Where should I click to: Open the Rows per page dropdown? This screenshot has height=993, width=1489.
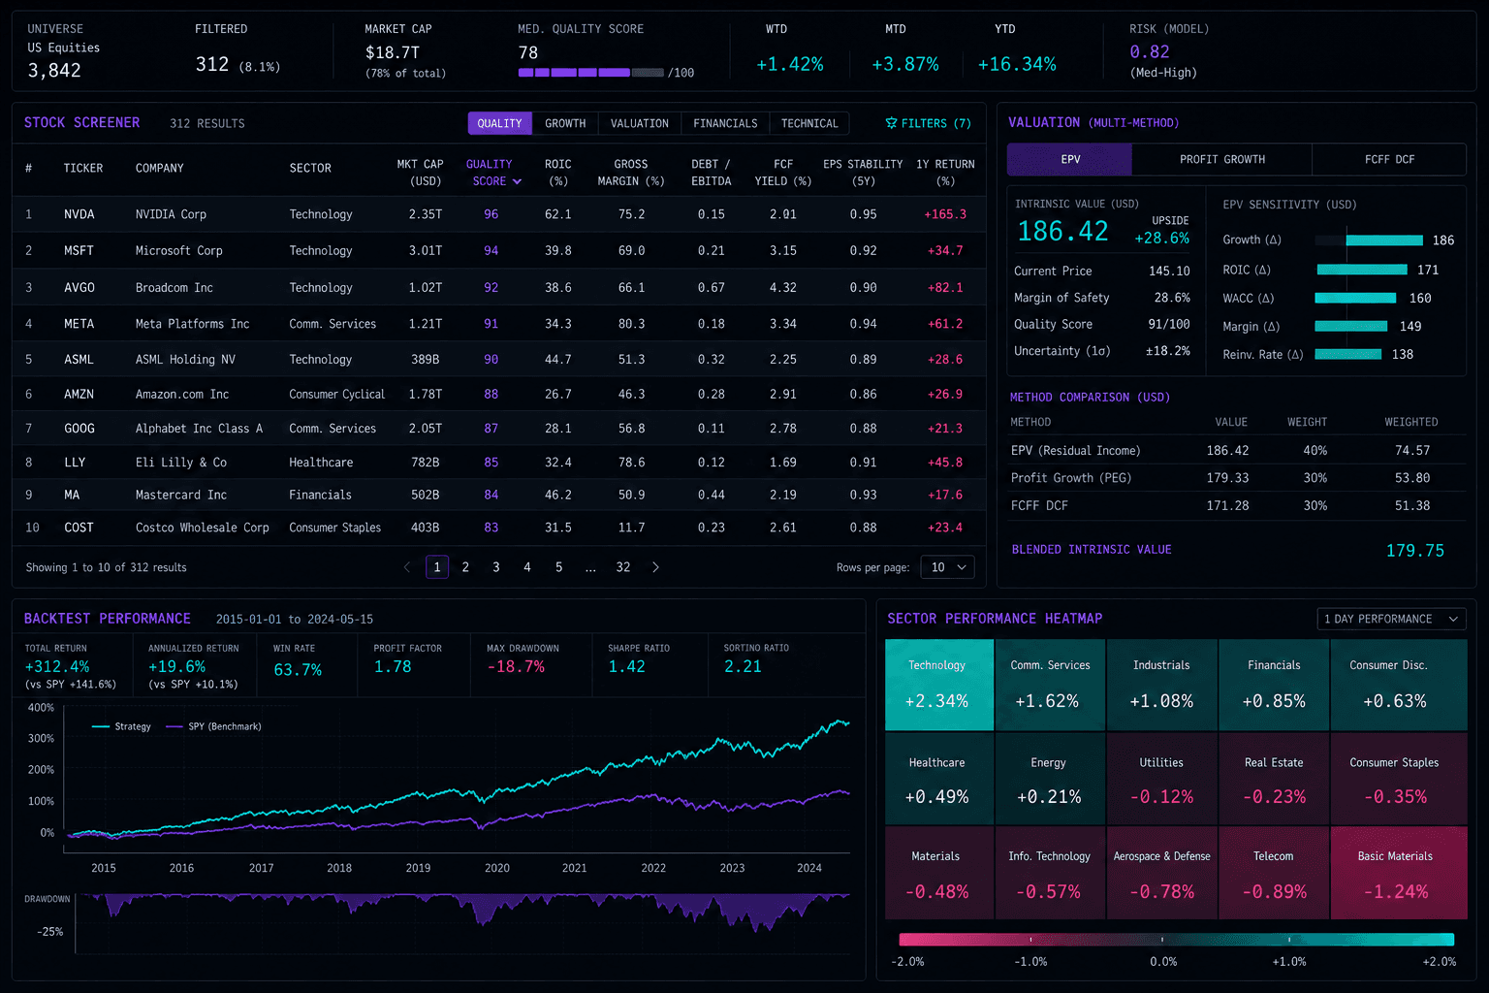point(947,567)
